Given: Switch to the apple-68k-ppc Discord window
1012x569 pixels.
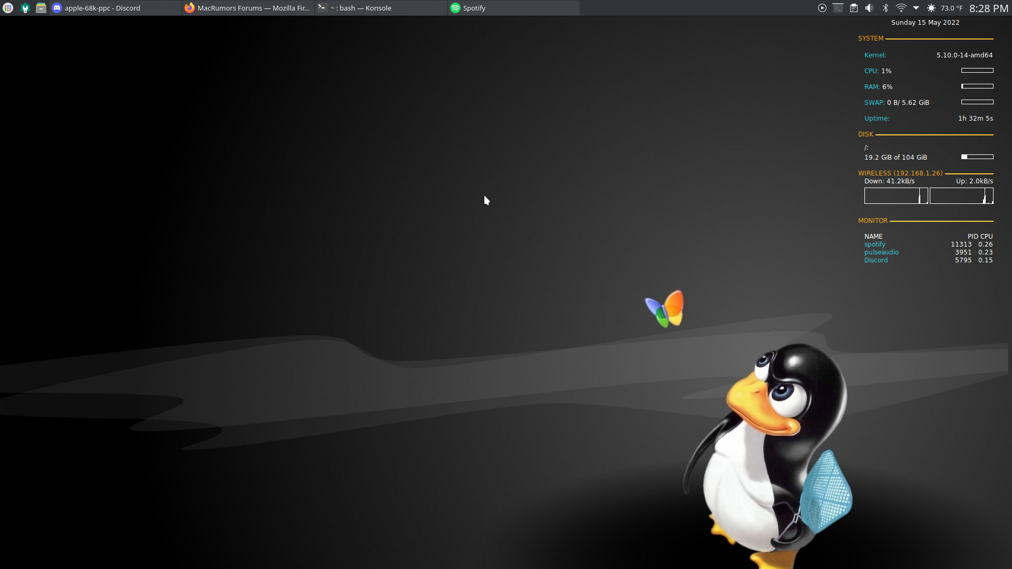Looking at the screenshot, I should pos(115,8).
